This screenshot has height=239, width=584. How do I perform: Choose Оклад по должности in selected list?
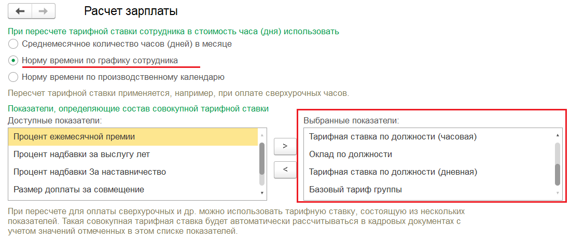[351, 154]
